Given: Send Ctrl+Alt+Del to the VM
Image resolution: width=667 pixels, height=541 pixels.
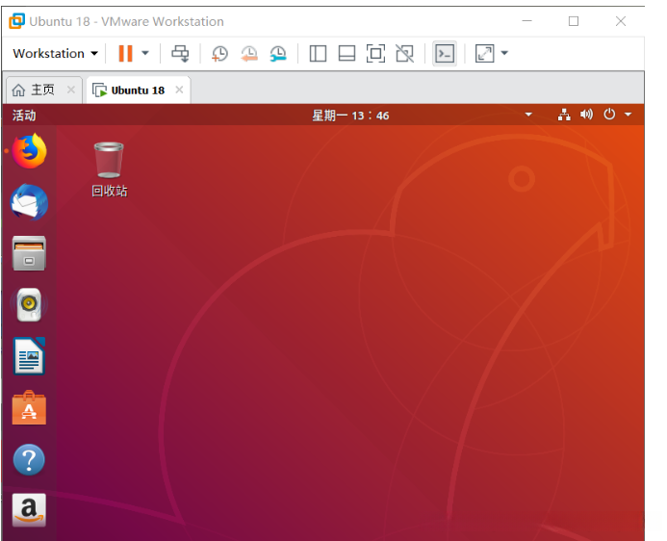Looking at the screenshot, I should coord(180,54).
